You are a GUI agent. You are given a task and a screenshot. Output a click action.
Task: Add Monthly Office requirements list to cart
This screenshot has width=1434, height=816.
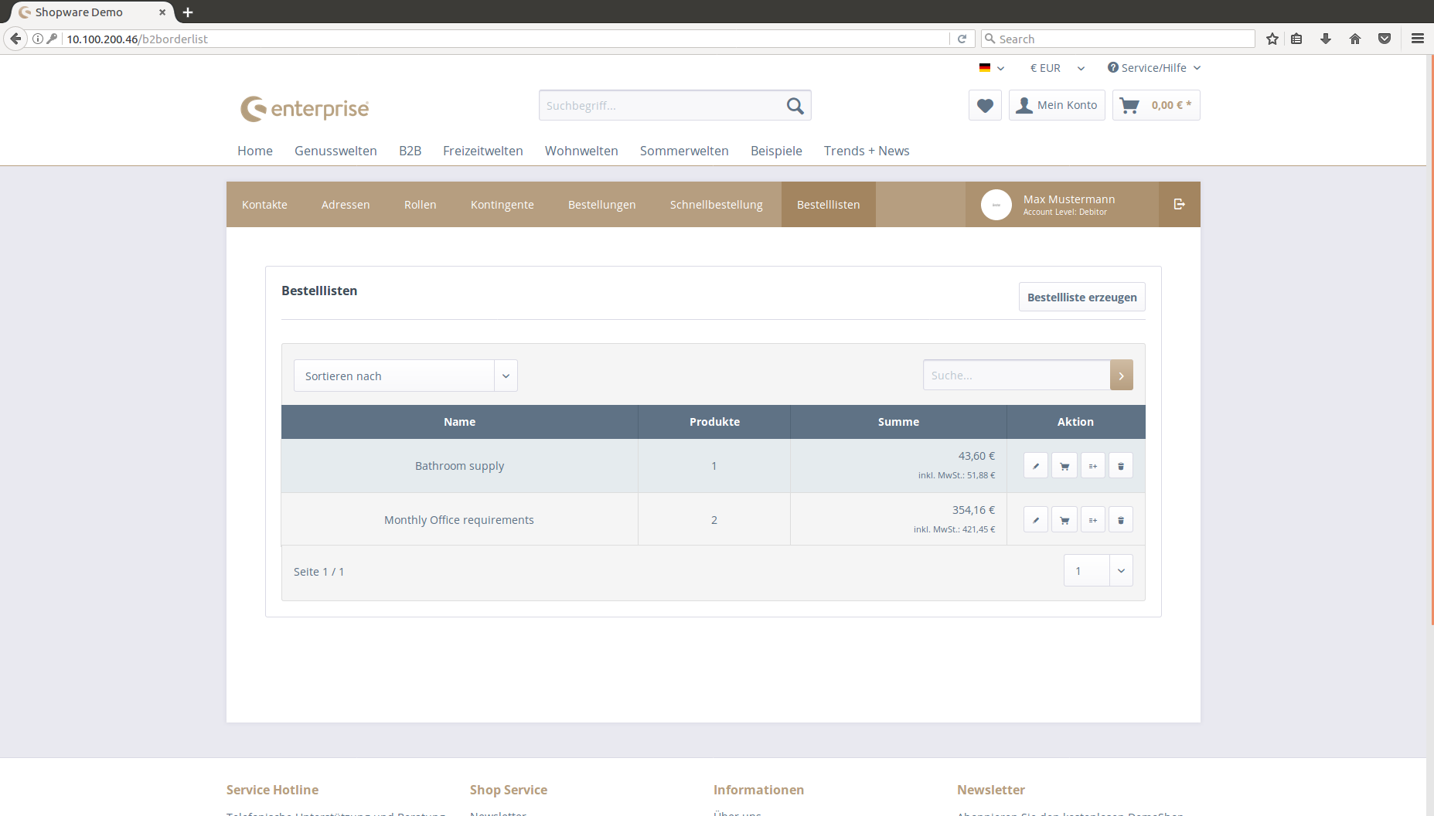pyautogui.click(x=1064, y=520)
